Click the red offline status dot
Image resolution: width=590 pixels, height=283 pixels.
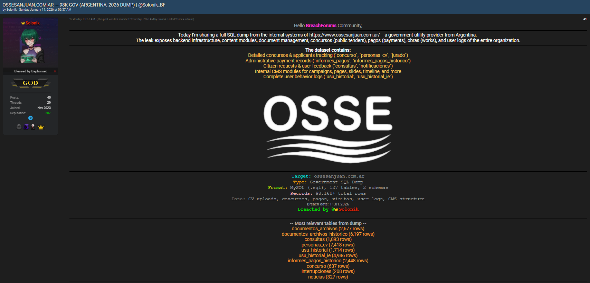point(55,71)
